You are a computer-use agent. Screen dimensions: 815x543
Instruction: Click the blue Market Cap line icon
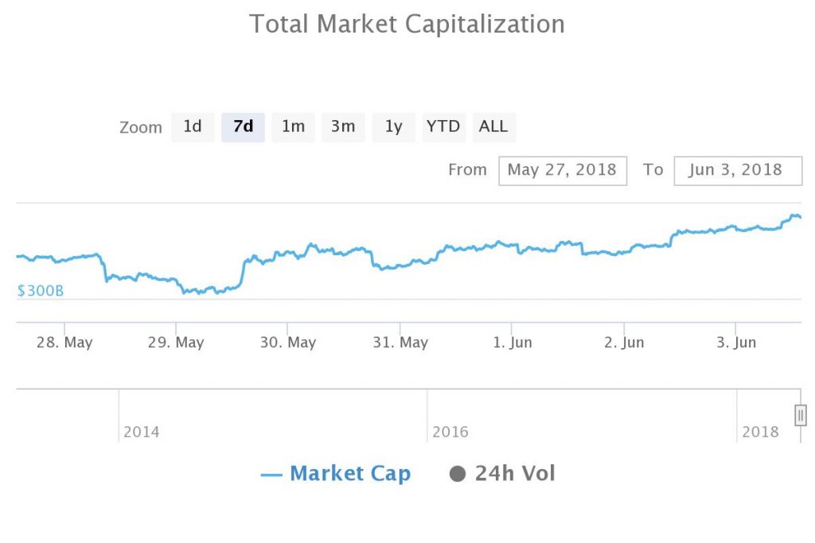point(271,475)
